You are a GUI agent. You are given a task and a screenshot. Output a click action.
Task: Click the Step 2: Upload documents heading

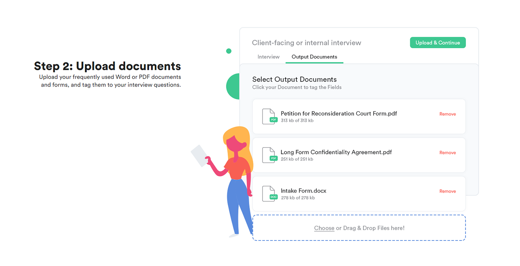click(x=107, y=66)
